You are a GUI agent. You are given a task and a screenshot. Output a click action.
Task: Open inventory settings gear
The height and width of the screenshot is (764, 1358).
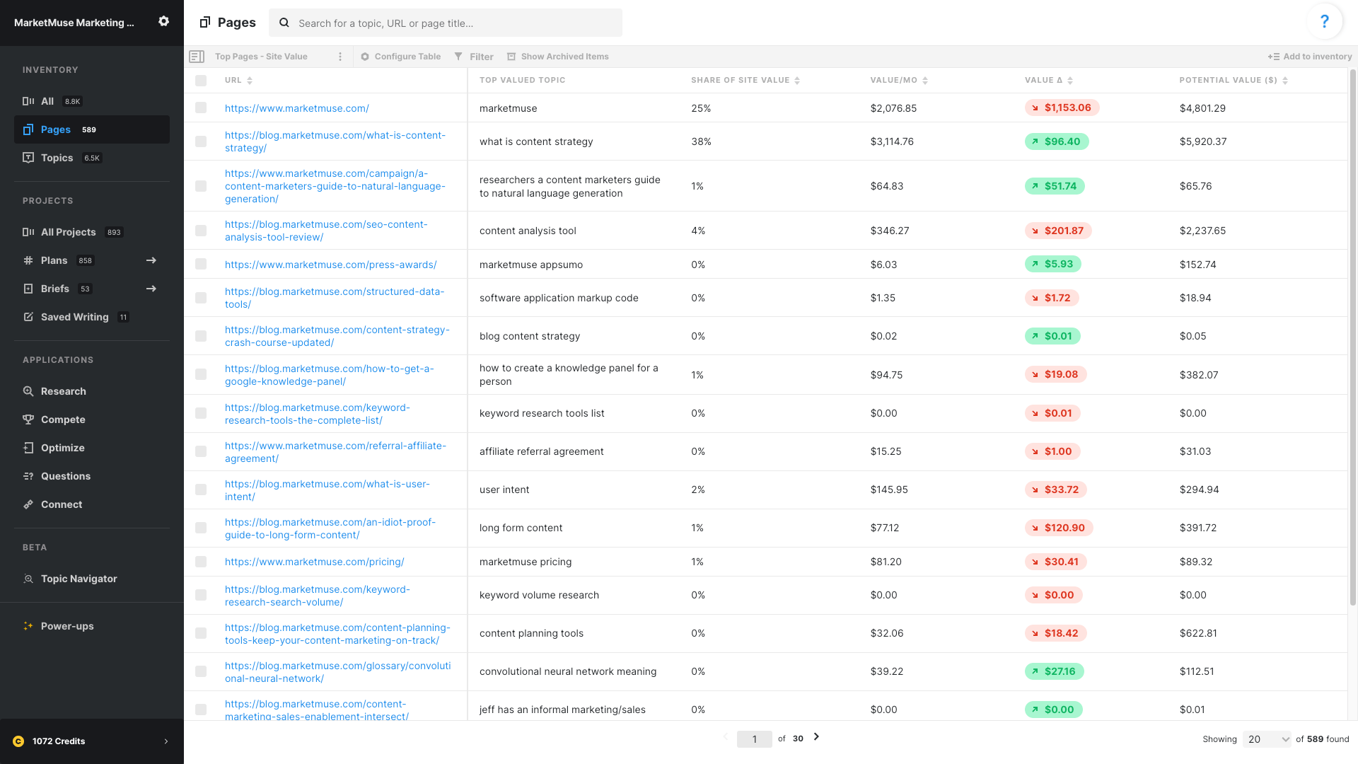pyautogui.click(x=163, y=22)
